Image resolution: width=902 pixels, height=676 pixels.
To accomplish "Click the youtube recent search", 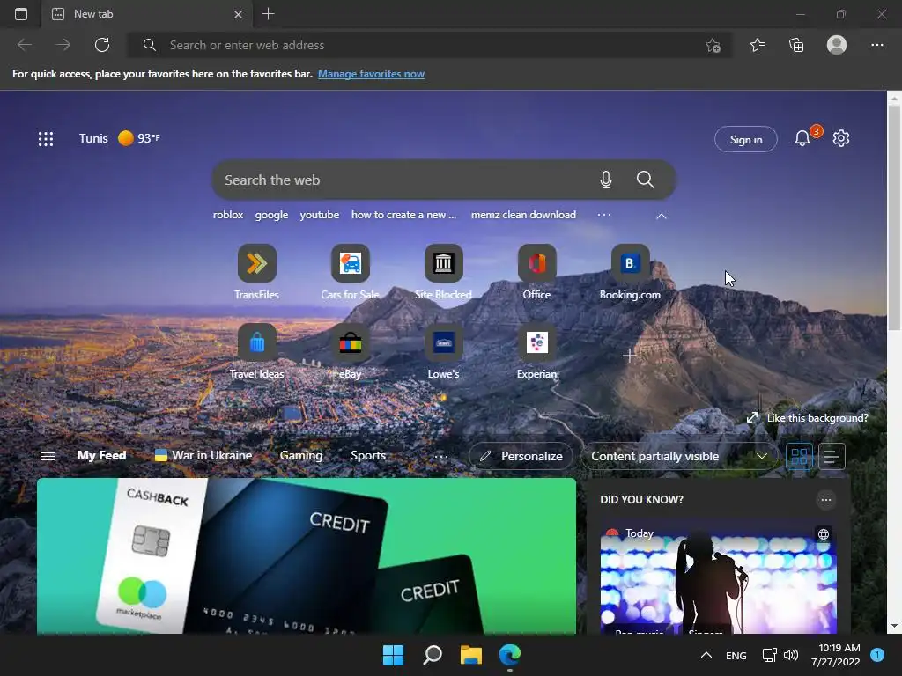I will pyautogui.click(x=319, y=215).
